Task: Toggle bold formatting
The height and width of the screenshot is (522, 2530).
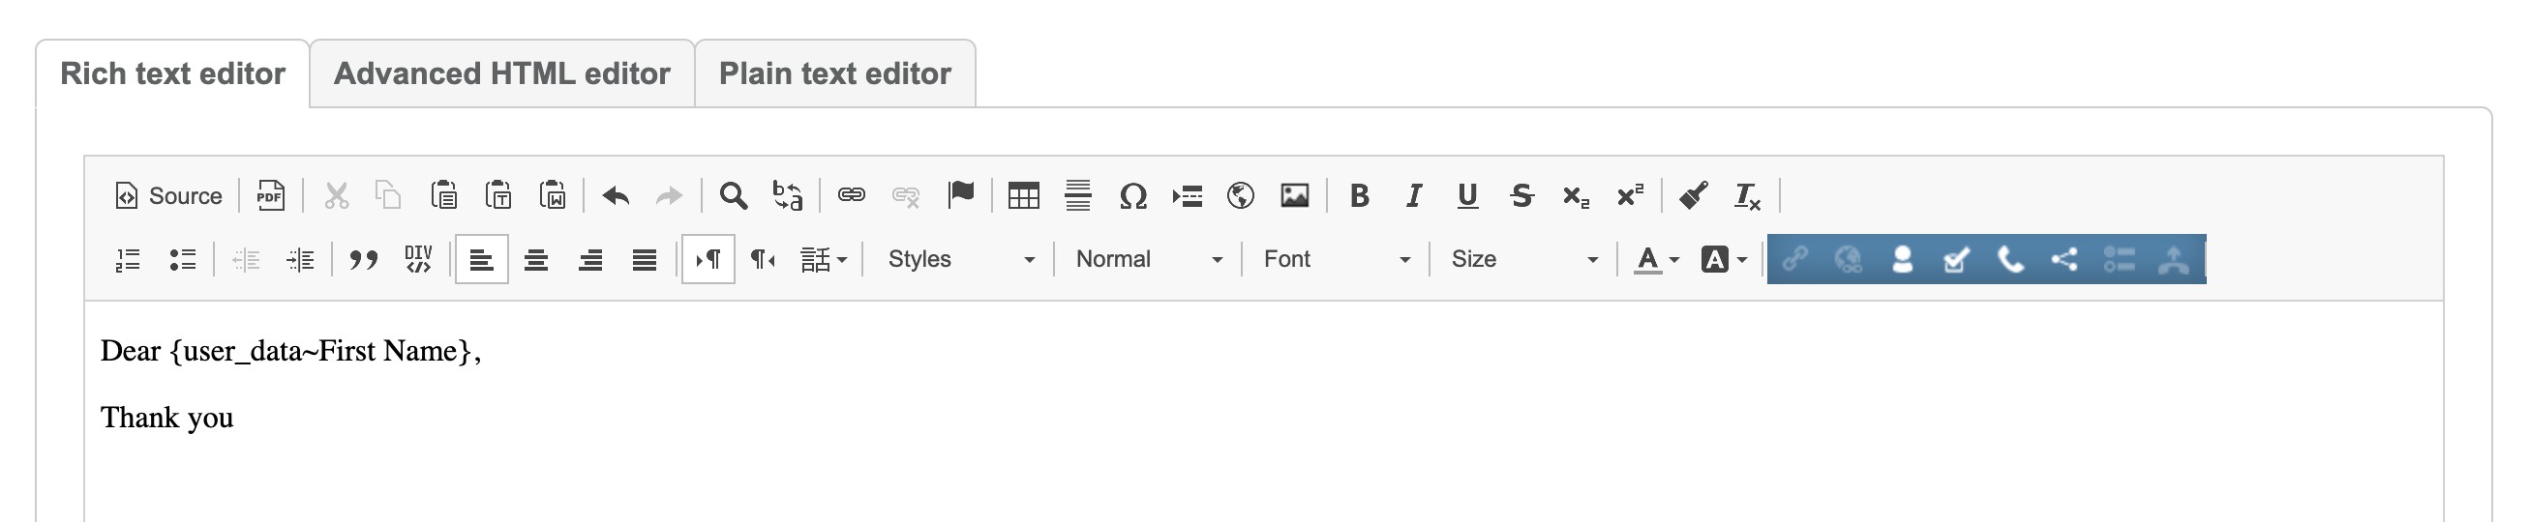Action: click(1359, 196)
